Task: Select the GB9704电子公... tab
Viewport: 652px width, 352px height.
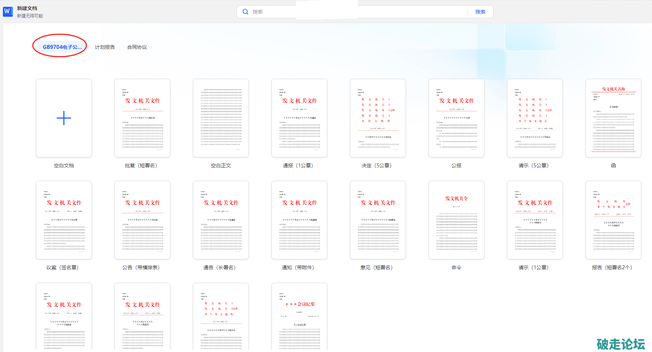Action: click(62, 47)
